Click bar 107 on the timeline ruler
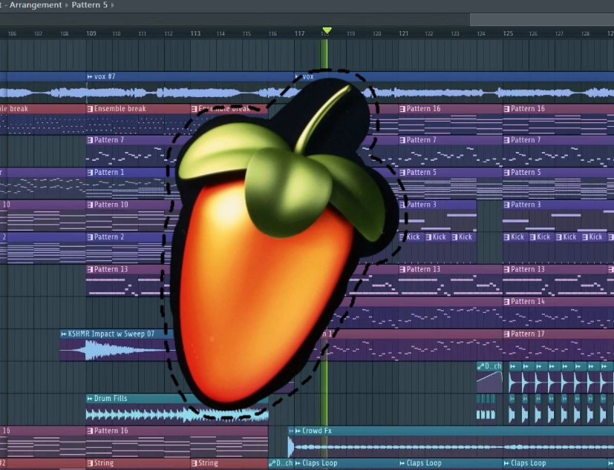Image resolution: width=614 pixels, height=470 pixels. (39, 34)
